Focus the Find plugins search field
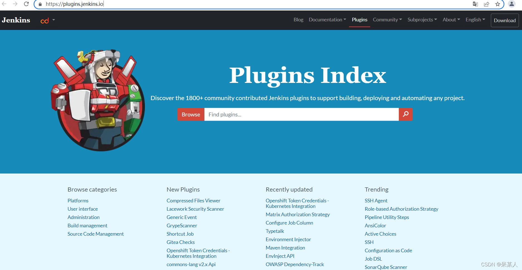 301,114
